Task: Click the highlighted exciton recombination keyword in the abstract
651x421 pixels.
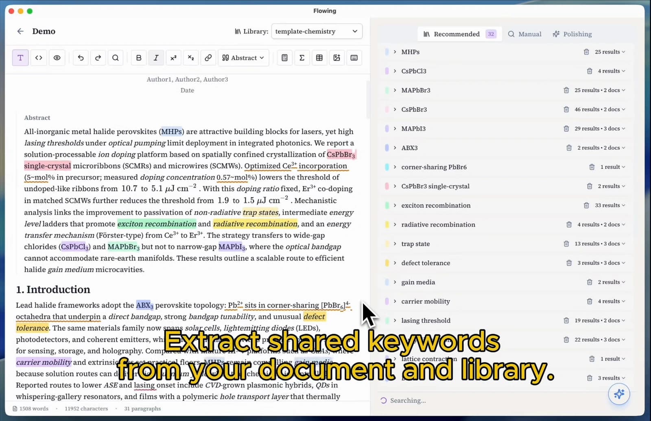Action: point(157,224)
